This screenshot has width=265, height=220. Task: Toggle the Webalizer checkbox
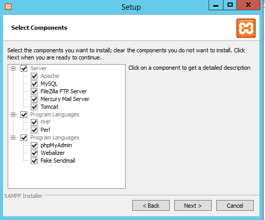34,153
